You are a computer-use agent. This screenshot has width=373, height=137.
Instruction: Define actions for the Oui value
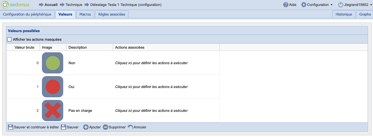tap(151, 87)
